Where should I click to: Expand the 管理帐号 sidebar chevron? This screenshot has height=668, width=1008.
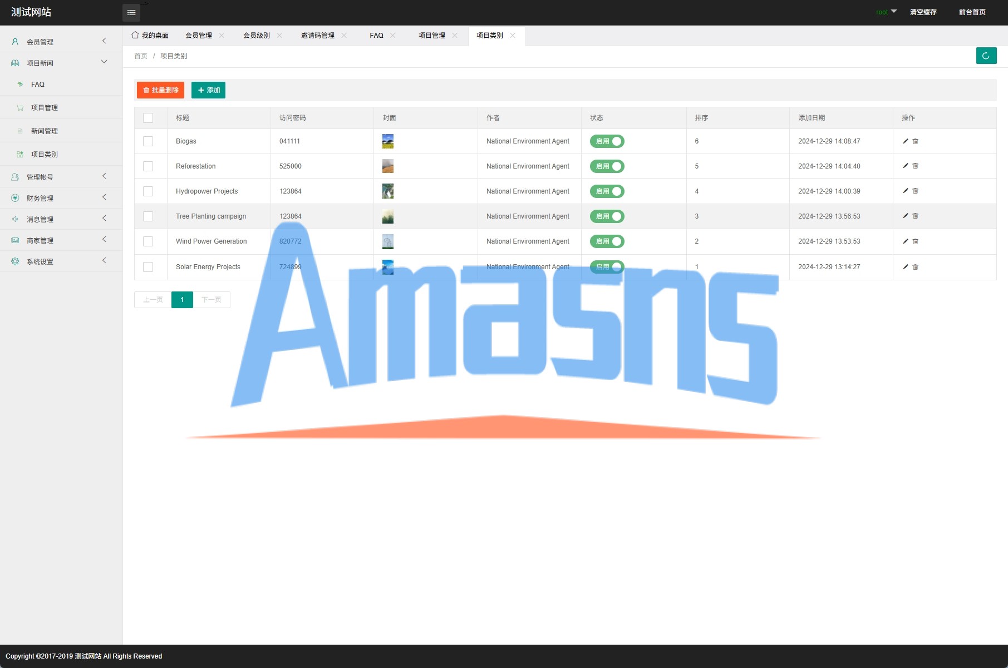point(104,176)
